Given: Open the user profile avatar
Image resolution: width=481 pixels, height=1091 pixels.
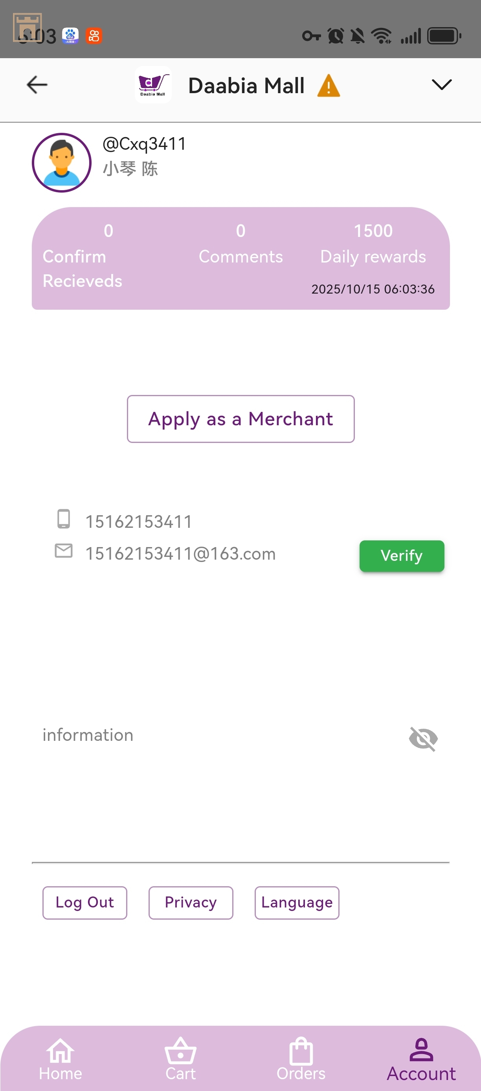Looking at the screenshot, I should click(x=62, y=163).
